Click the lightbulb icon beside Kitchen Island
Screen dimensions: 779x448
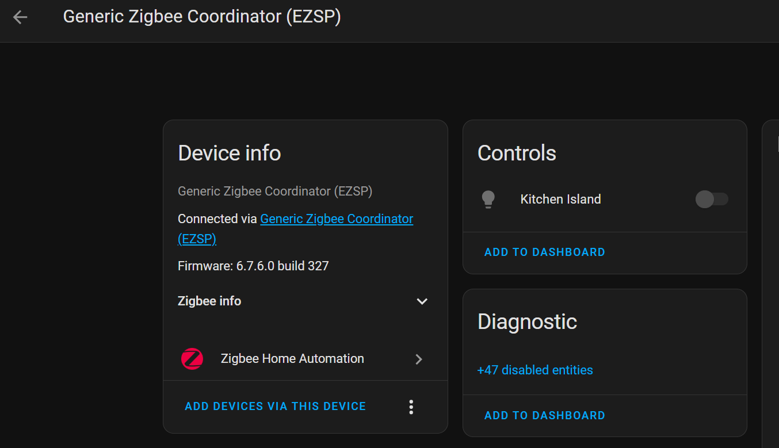[488, 200]
